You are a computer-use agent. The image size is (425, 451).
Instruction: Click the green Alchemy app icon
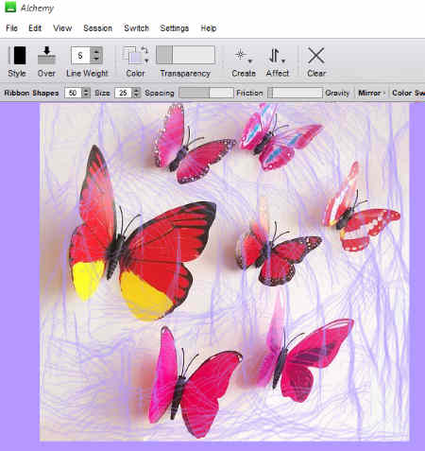(x=10, y=8)
